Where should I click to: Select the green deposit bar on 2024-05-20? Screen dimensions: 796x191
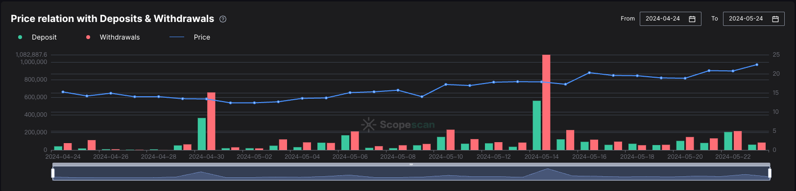coord(680,146)
